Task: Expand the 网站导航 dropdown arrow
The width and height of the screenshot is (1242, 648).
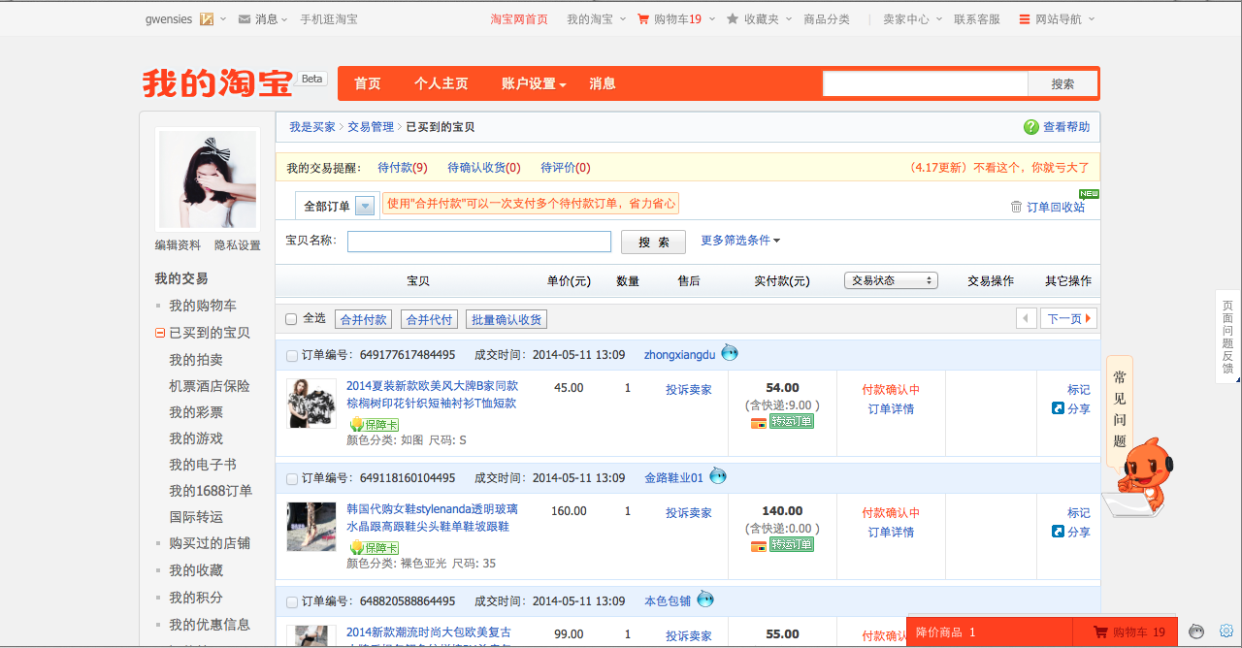Action: pyautogui.click(x=1091, y=19)
